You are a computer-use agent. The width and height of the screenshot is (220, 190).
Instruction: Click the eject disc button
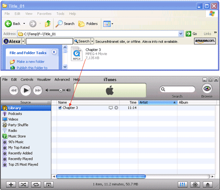click(x=208, y=185)
